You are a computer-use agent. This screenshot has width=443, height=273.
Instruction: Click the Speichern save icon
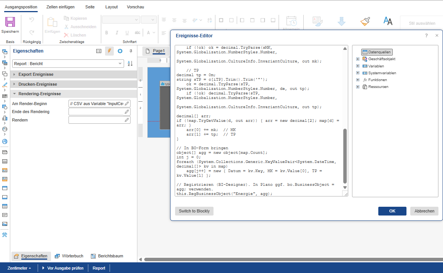pyautogui.click(x=10, y=22)
